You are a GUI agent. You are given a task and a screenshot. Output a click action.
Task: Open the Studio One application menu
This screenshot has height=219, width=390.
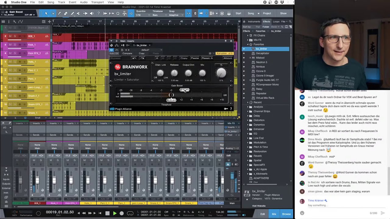click(19, 2)
